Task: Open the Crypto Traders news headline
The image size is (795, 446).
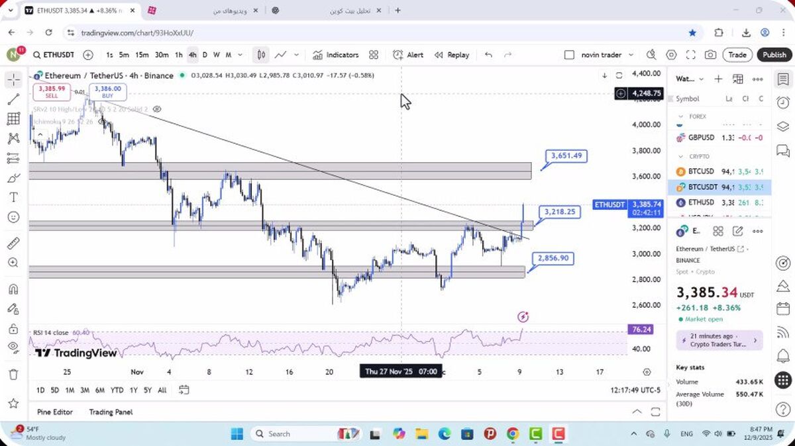Action: click(719, 340)
